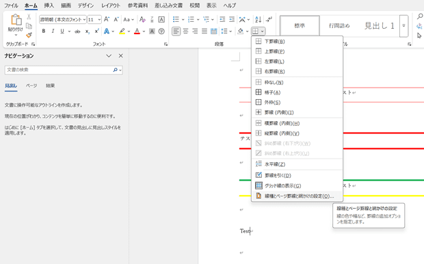Toggle left text alignment

point(176,31)
